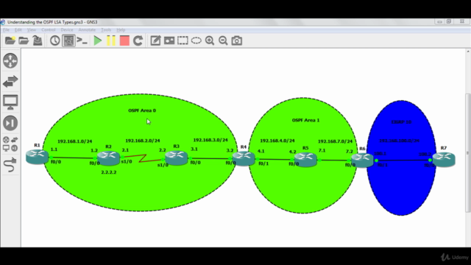This screenshot has height=265, width=471.
Task: Reload all devices icon
Action: click(138, 40)
